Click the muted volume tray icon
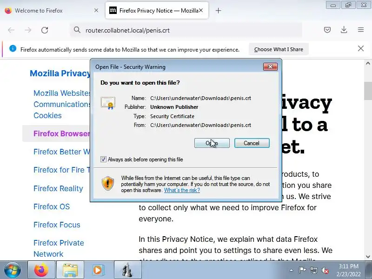Viewport: 372px width, 279px height. tap(325, 270)
